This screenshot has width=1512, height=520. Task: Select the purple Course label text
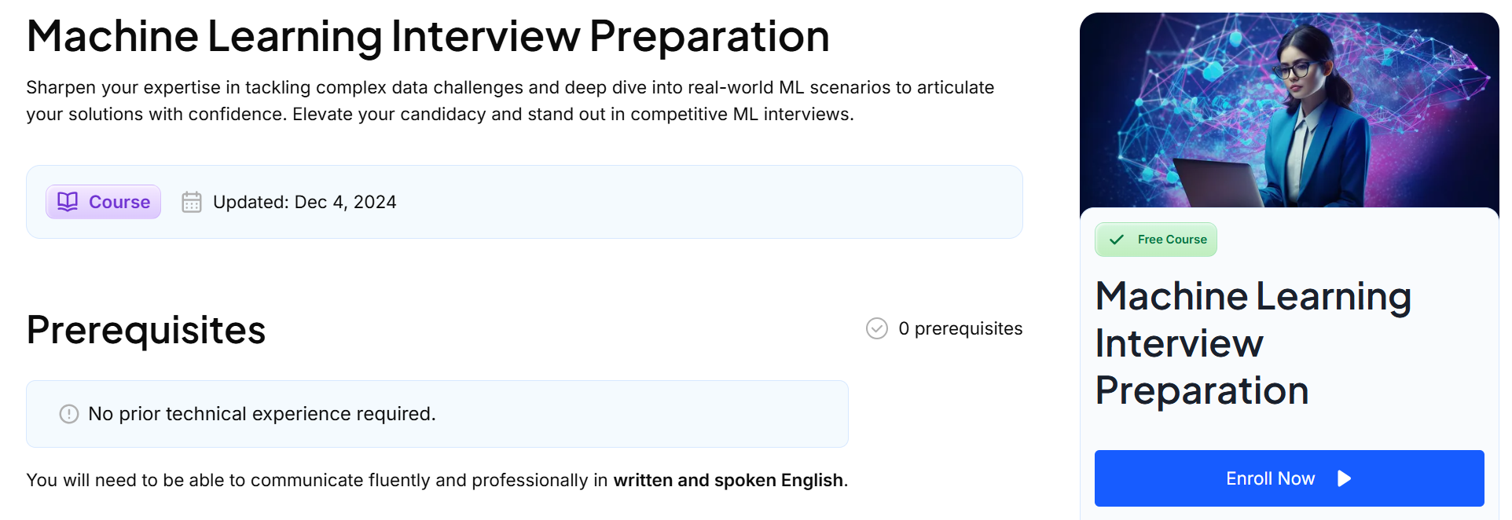(119, 202)
